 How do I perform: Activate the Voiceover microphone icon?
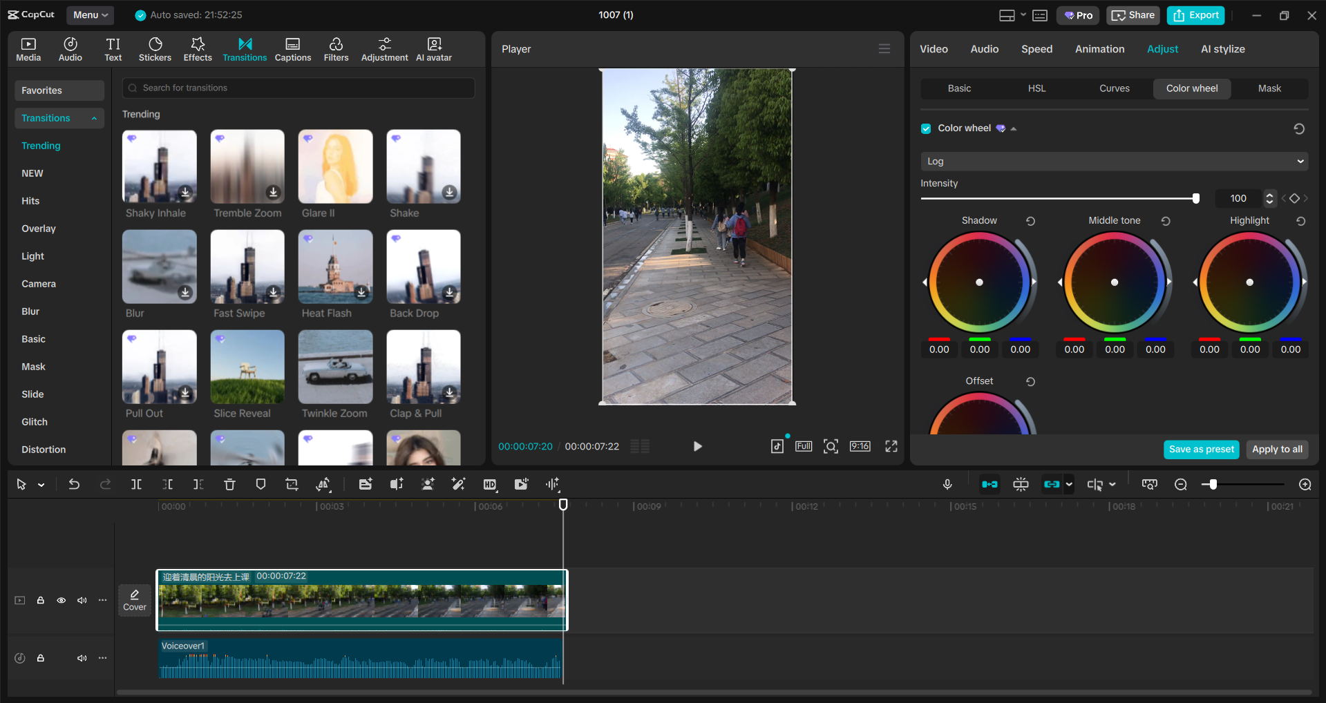tap(947, 484)
